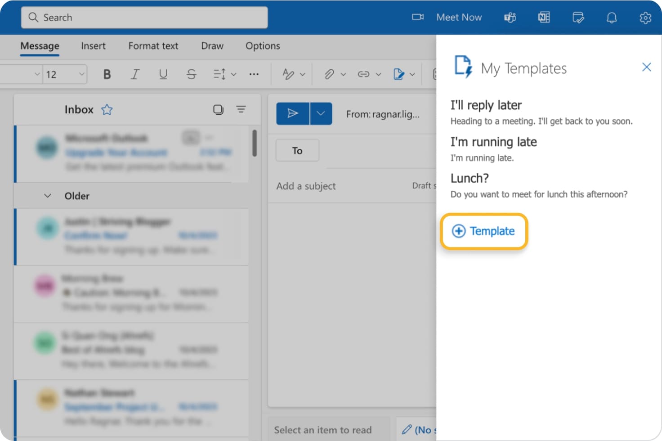662x441 pixels.
Task: Create a new Template
Action: (x=484, y=231)
